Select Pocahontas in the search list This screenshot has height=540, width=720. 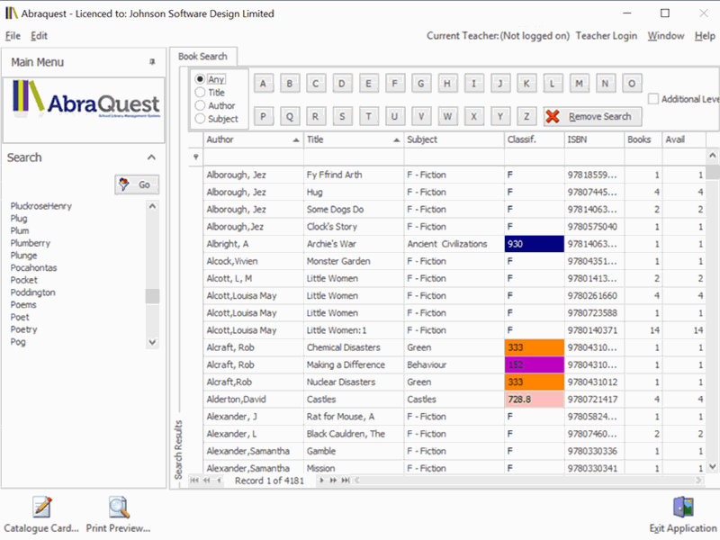pyautogui.click(x=37, y=268)
